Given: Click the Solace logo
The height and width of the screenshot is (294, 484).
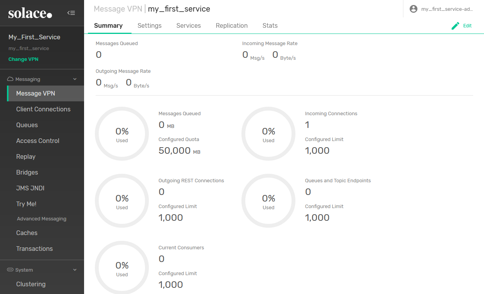Looking at the screenshot, I should [30, 13].
